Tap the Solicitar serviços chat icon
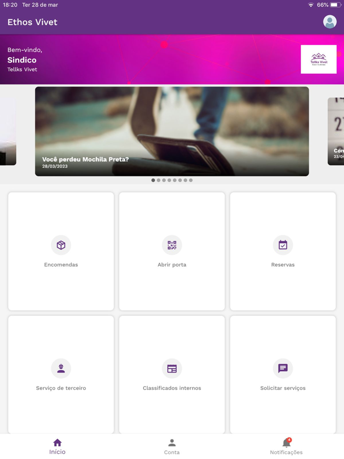Image resolution: width=344 pixels, height=459 pixels. (x=283, y=368)
